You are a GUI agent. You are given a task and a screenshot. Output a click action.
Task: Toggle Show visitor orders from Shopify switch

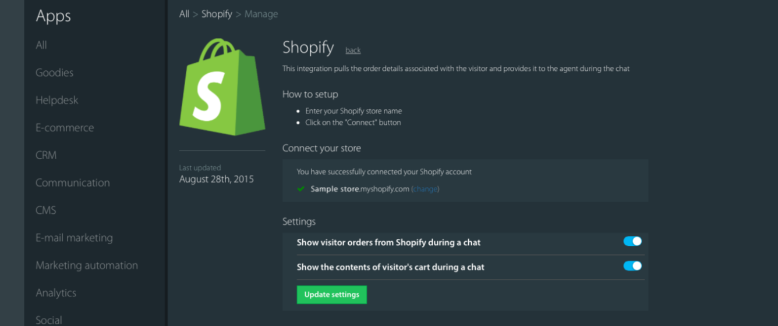pyautogui.click(x=632, y=241)
